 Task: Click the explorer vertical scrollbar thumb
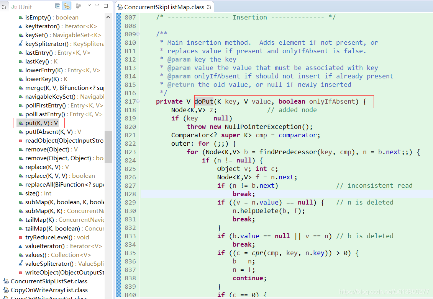click(x=108, y=147)
